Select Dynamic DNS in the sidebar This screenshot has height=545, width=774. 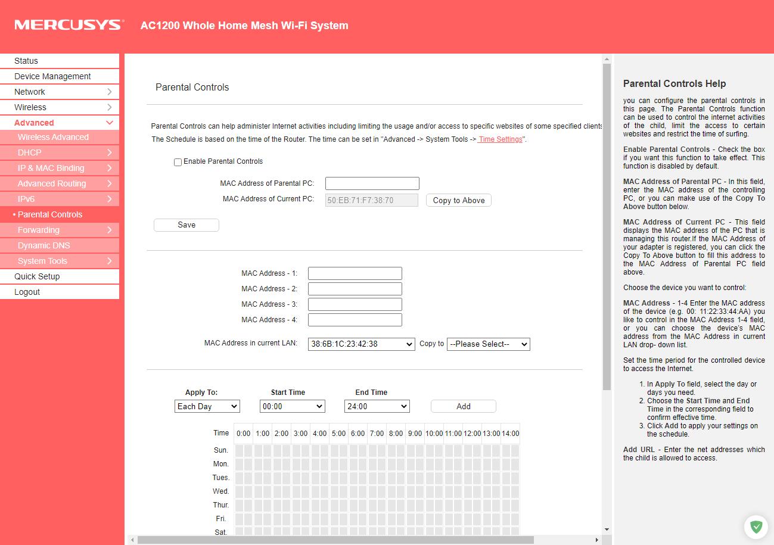pos(43,245)
